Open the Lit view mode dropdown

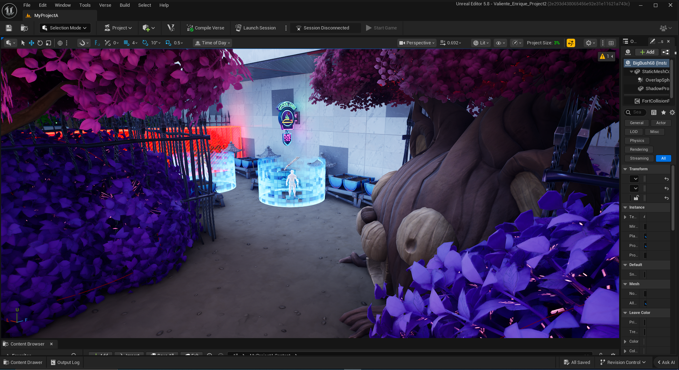pos(481,43)
